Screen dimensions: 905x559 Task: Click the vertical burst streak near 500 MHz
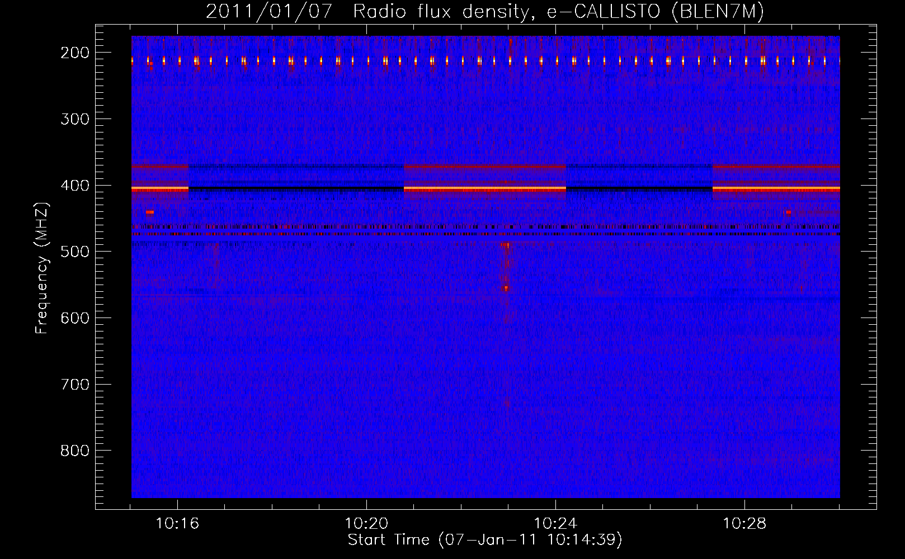506,267
